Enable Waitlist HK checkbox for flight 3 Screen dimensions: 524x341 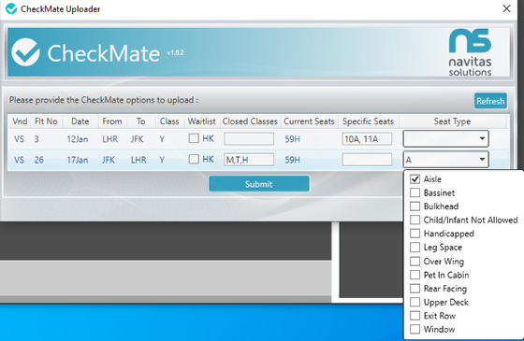click(194, 138)
